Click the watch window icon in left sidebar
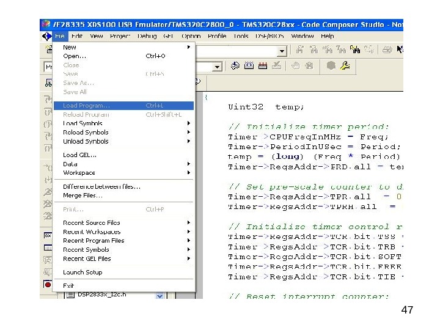Screen dimensions: 440x330 [48, 235]
